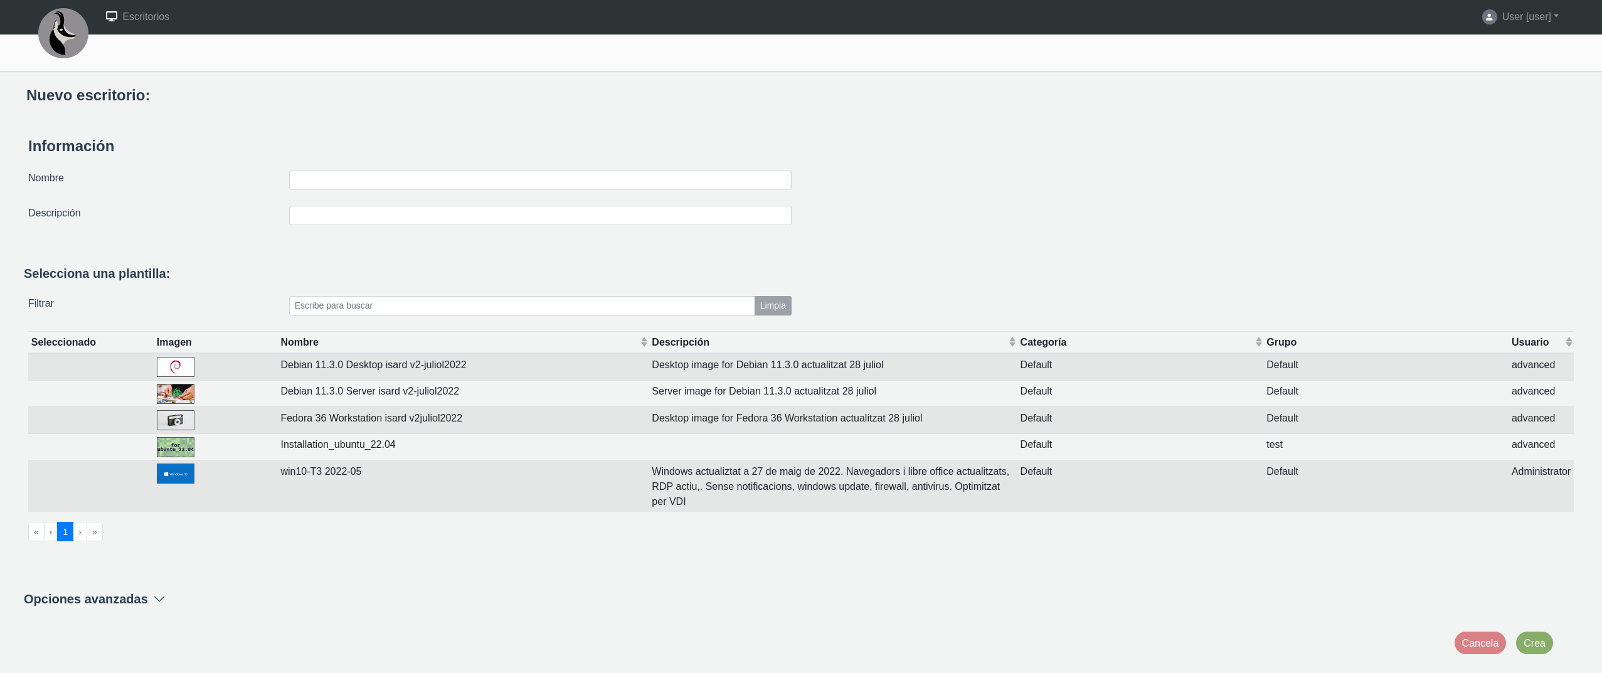1602x673 pixels.
Task: Choose the Installation_ubuntu_22.04 thumbnail image
Action: pos(176,447)
